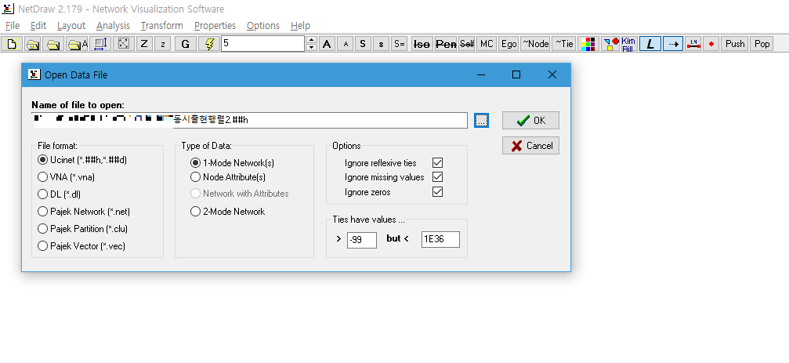This screenshot has width=789, height=363.
Task: Click the fit-to-screen crossed arrows icon
Action: [123, 44]
